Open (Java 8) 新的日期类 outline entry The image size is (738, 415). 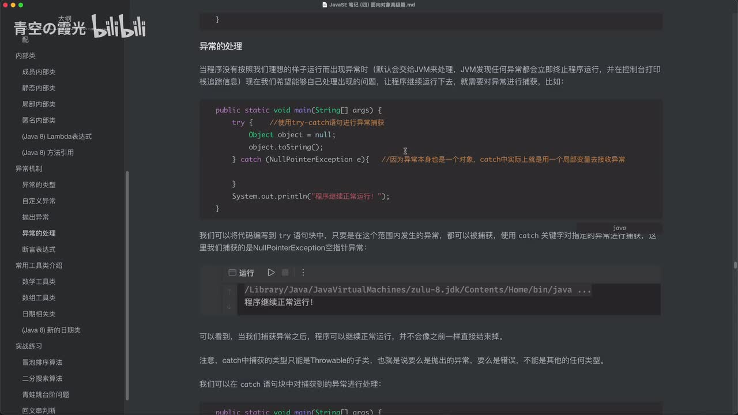pyautogui.click(x=51, y=330)
